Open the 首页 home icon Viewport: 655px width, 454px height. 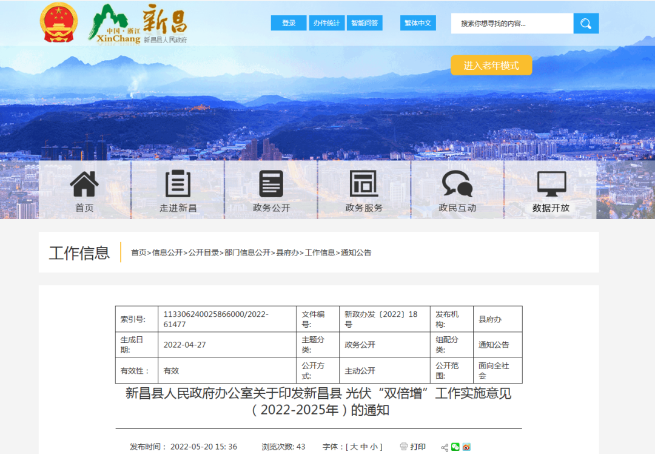click(x=84, y=185)
